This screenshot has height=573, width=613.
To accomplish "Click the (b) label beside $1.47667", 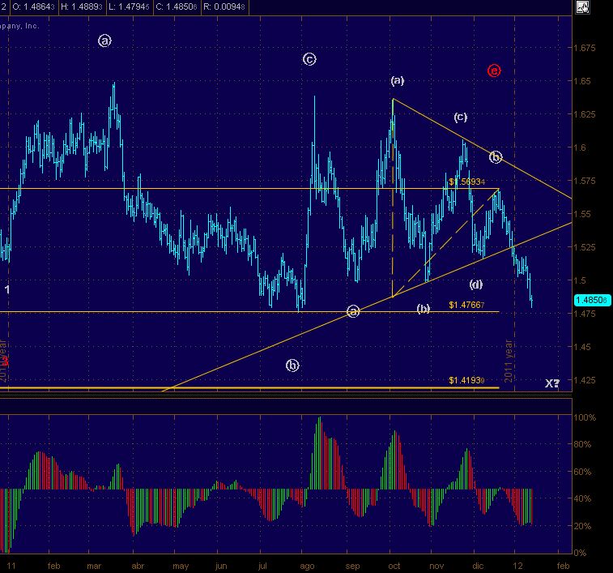I will point(424,309).
